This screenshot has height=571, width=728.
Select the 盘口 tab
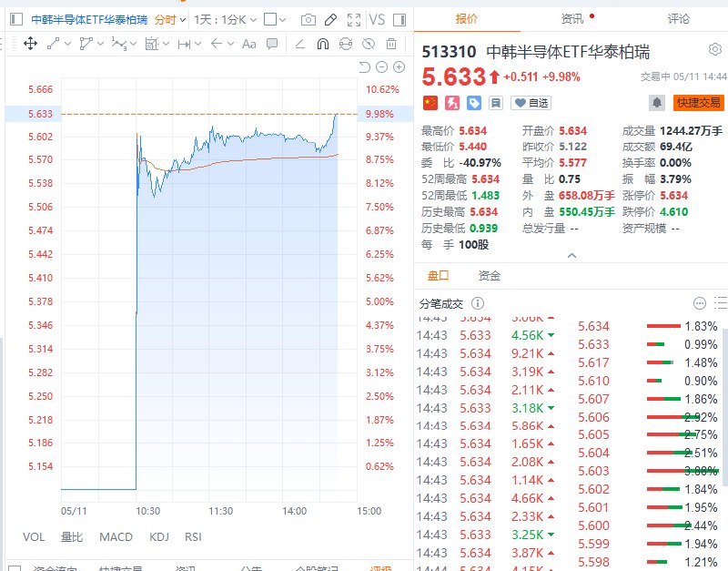coord(438,276)
